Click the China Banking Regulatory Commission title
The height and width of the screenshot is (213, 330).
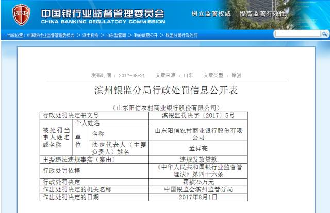(x=103, y=16)
